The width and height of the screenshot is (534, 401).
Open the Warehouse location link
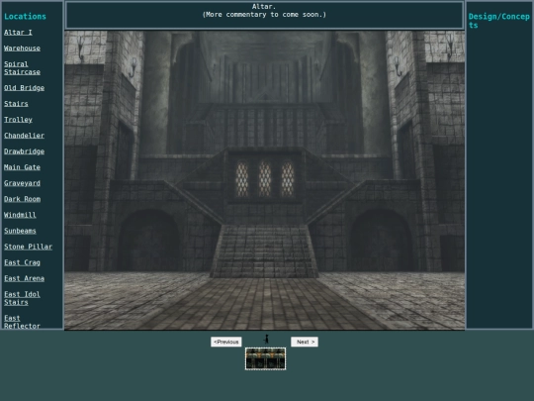point(22,49)
